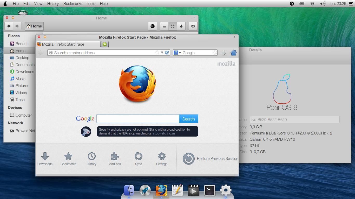Switch file manager to list view
The height and width of the screenshot is (199, 355).
coord(164,26)
